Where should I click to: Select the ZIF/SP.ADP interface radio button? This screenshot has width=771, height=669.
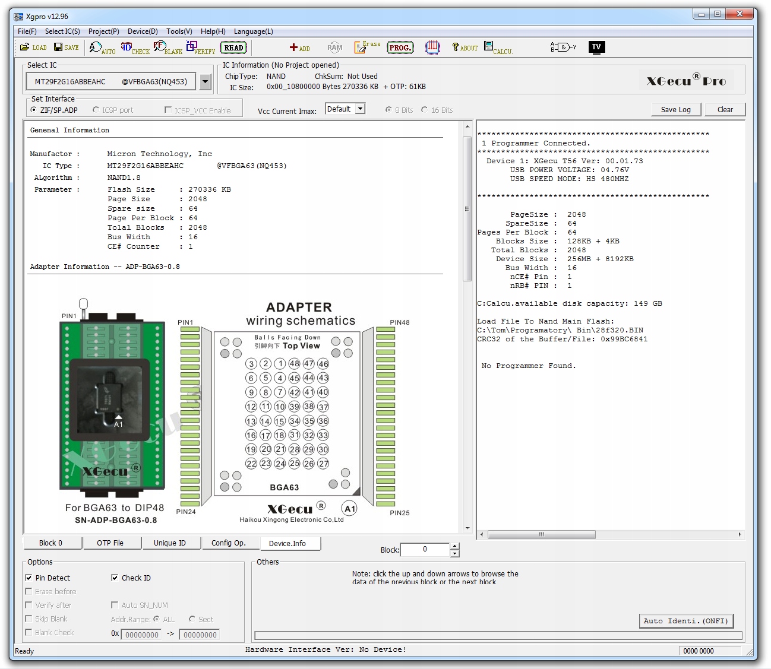[x=34, y=110]
